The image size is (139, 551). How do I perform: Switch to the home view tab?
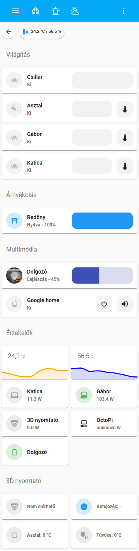pyautogui.click(x=36, y=11)
